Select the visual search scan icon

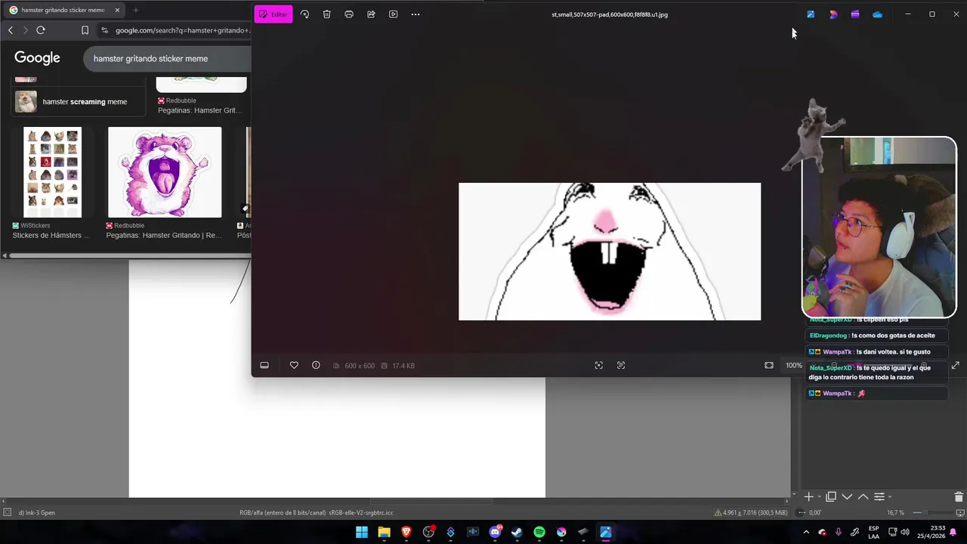point(598,365)
